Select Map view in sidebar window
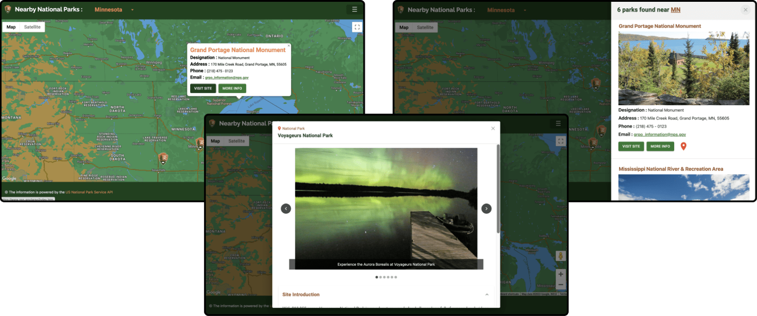Viewport: 757px width, 316px height. coord(404,27)
